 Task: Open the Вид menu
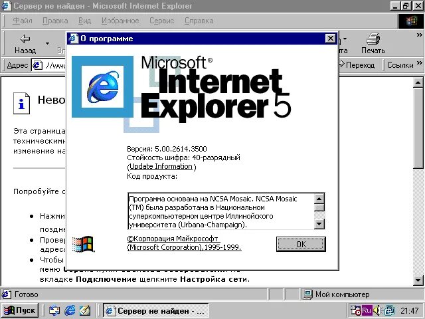pos(84,21)
